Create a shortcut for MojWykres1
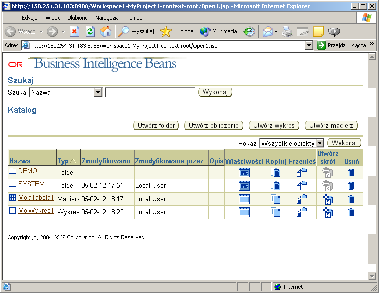Image resolution: width=379 pixels, height=293 pixels. pos(328,212)
